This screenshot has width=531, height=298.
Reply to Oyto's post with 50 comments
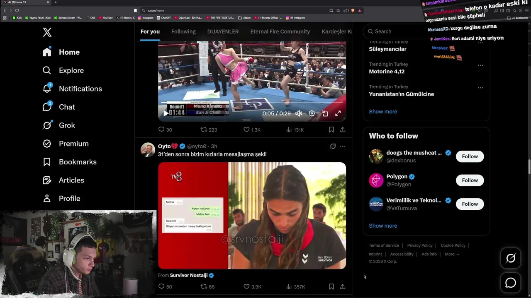(165, 286)
